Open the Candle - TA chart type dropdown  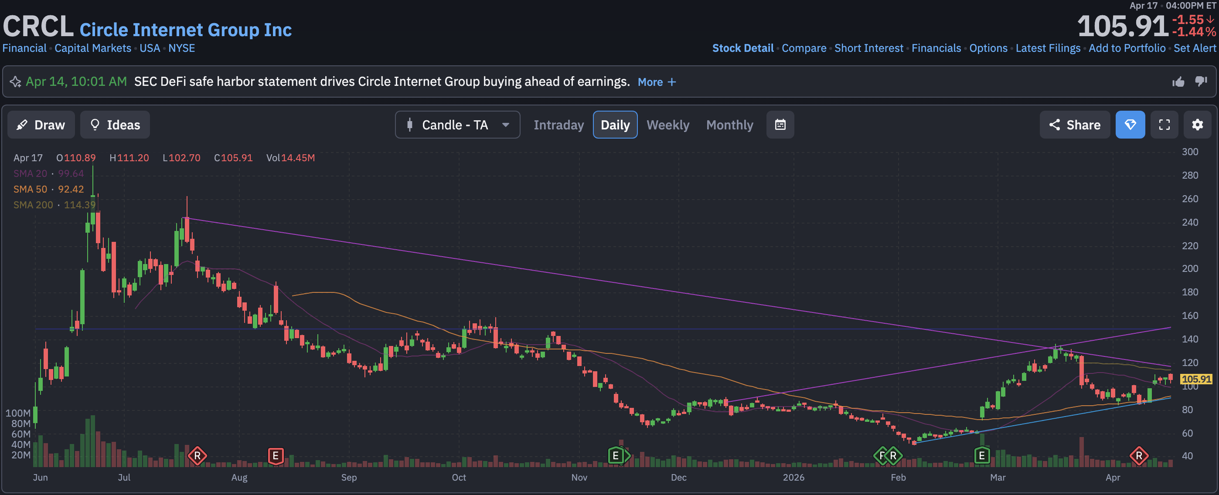(457, 125)
